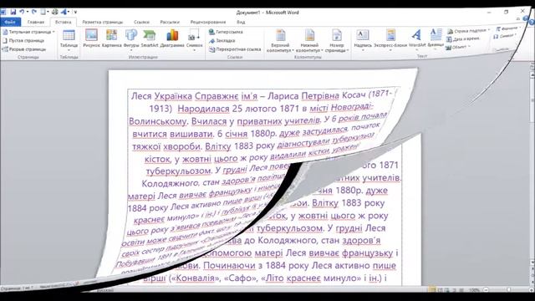Viewport: 535px width, 301px height.
Task: Go to the Ссылки tab
Action: [x=141, y=22]
